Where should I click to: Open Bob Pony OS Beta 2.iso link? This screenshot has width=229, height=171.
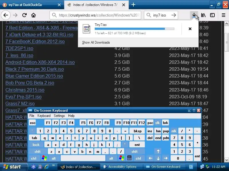[x=30, y=83]
